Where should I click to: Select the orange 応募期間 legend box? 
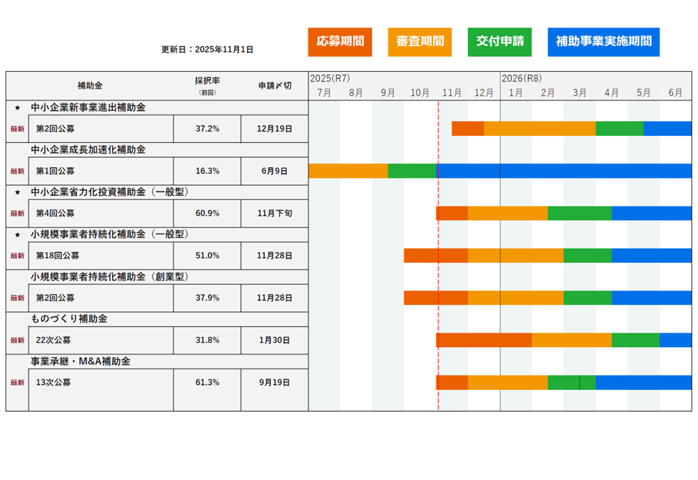coord(340,42)
